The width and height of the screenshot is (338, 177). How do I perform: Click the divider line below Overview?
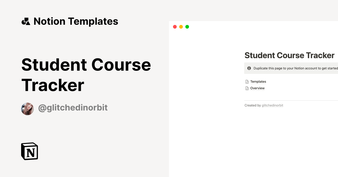click(x=291, y=100)
